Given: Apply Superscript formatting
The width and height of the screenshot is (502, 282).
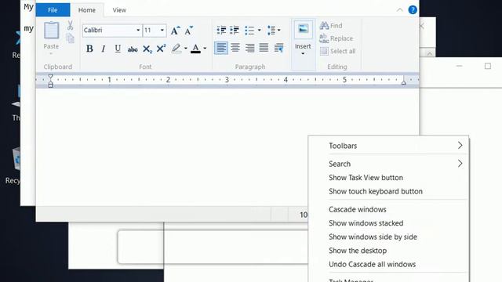Looking at the screenshot, I should 161,49.
